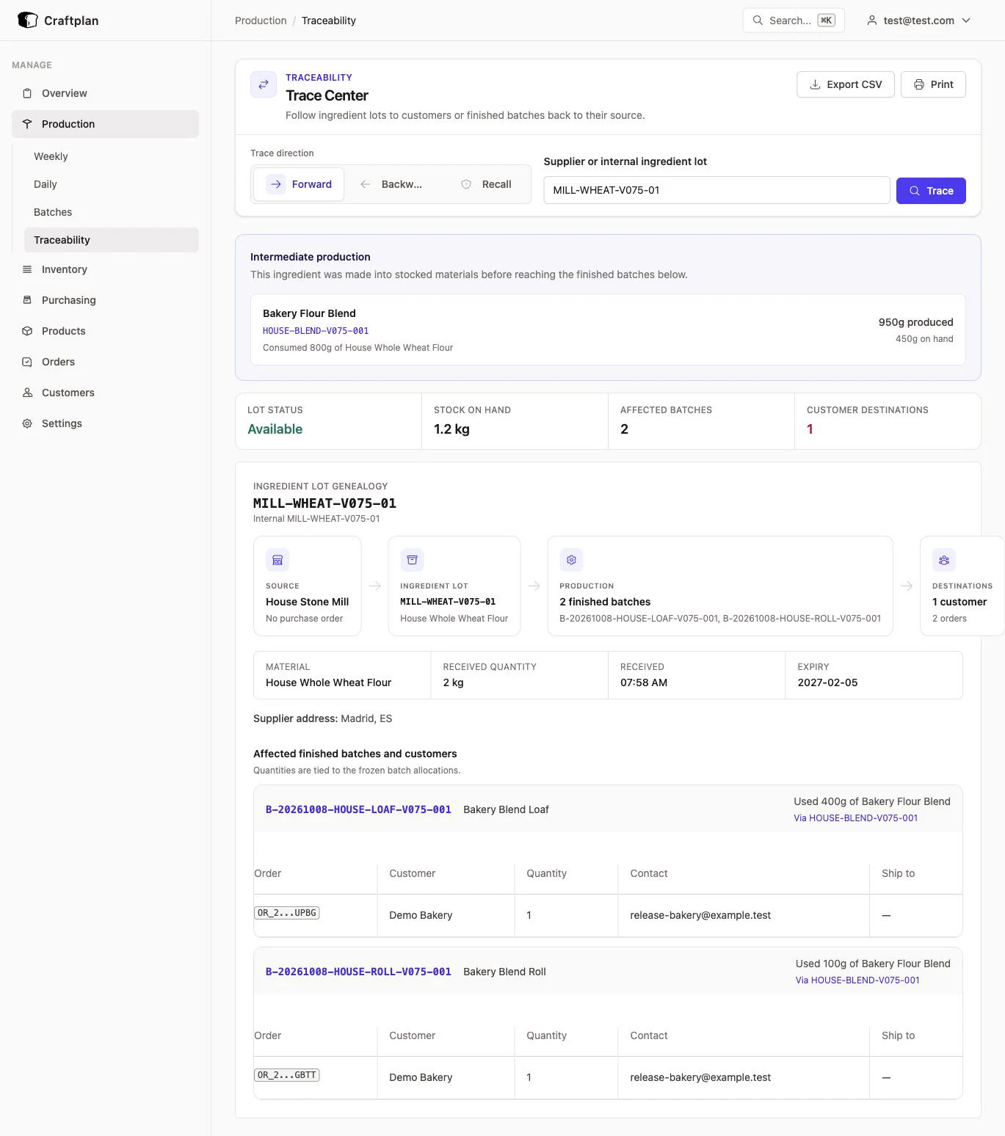Click the Source mill building icon

(x=277, y=560)
